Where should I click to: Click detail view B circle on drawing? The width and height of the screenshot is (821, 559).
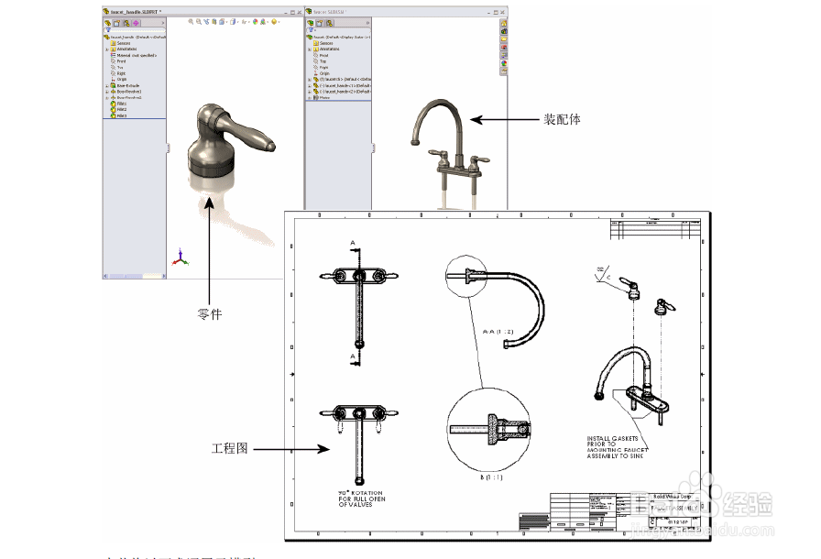(489, 429)
